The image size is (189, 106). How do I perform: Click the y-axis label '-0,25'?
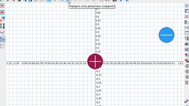(x=98, y=83)
